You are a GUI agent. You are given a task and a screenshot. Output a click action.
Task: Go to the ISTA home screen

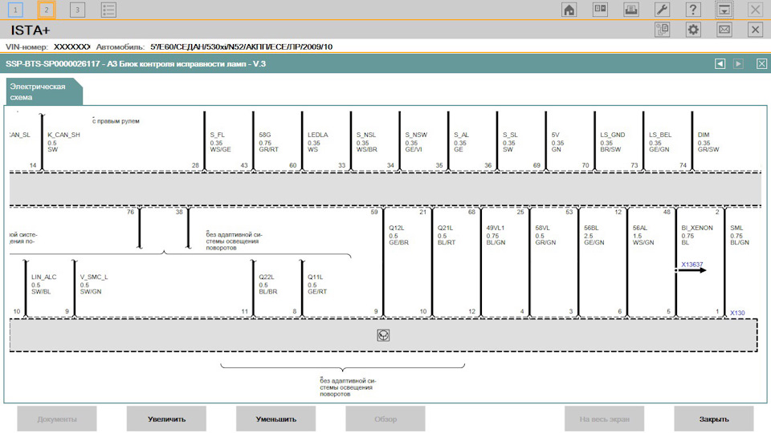point(569,10)
